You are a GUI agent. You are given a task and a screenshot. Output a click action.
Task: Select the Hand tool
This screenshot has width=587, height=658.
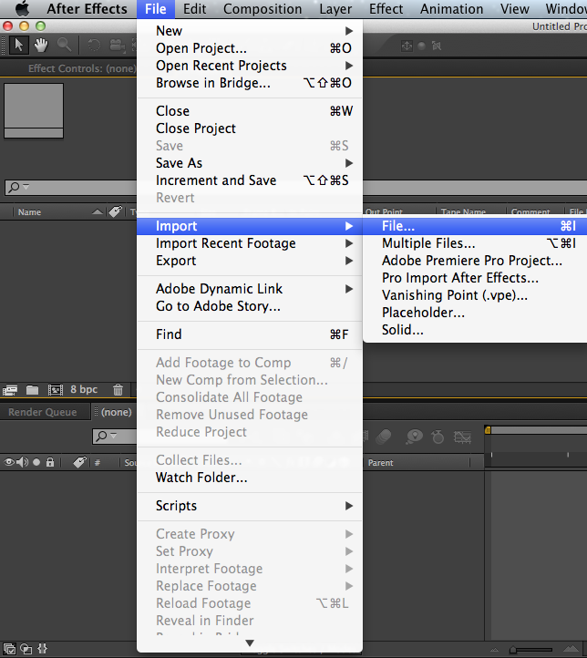click(41, 46)
